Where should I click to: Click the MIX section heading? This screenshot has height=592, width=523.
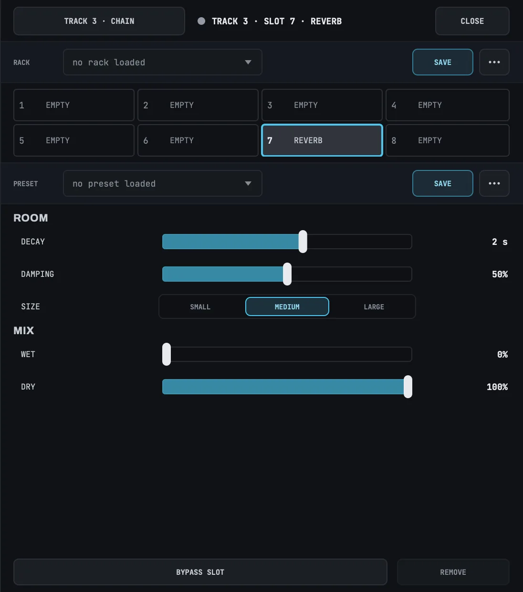[x=24, y=330]
